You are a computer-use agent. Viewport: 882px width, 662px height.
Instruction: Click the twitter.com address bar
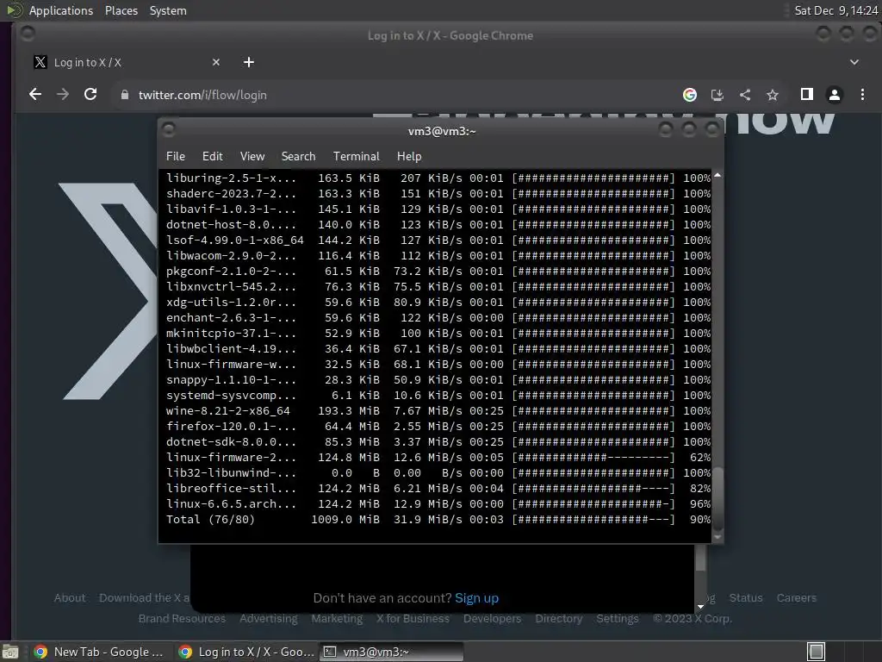tap(394, 95)
